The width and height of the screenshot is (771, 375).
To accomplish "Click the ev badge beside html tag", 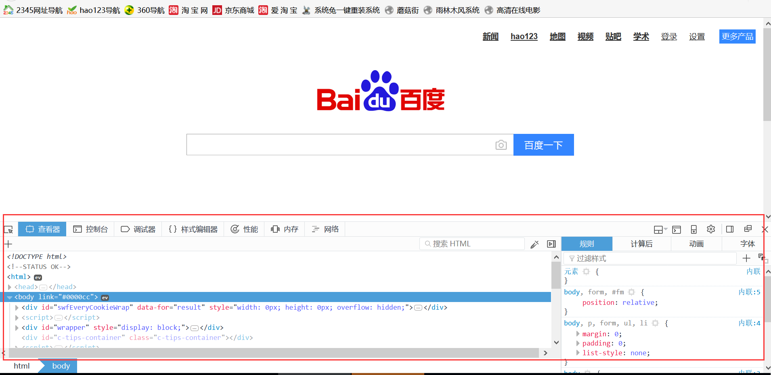I will click(38, 277).
